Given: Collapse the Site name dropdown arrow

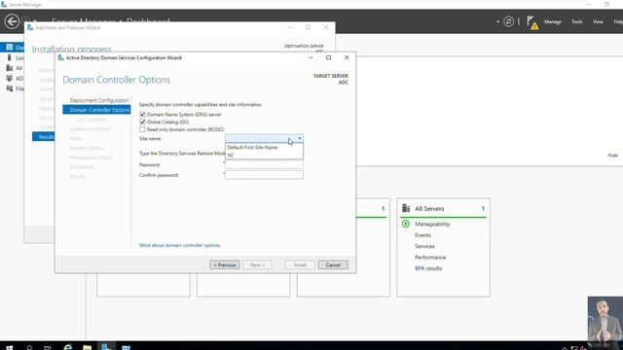Looking at the screenshot, I should (300, 138).
